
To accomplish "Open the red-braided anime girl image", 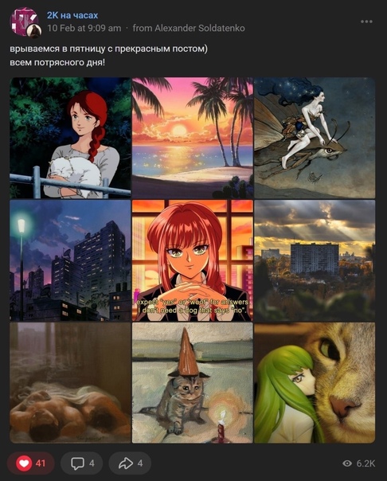I will pos(70,138).
